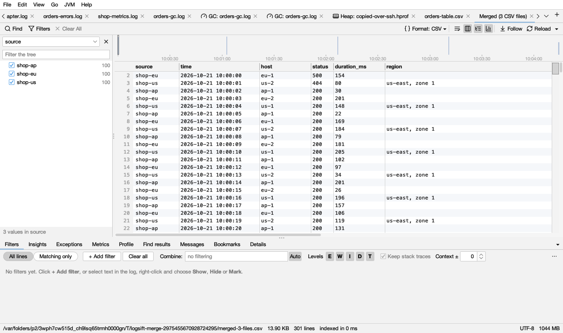Image resolution: width=563 pixels, height=333 pixels.
Task: Click the vertical scrollbar thumb
Action: pos(555,68)
